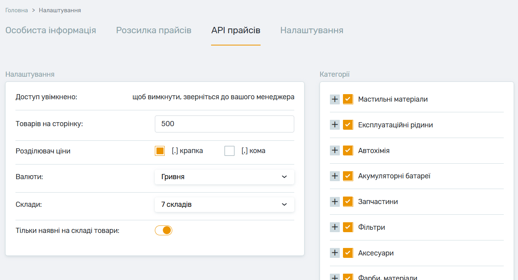Click the Розділювач ціни label
The image size is (518, 280).
[43, 151]
